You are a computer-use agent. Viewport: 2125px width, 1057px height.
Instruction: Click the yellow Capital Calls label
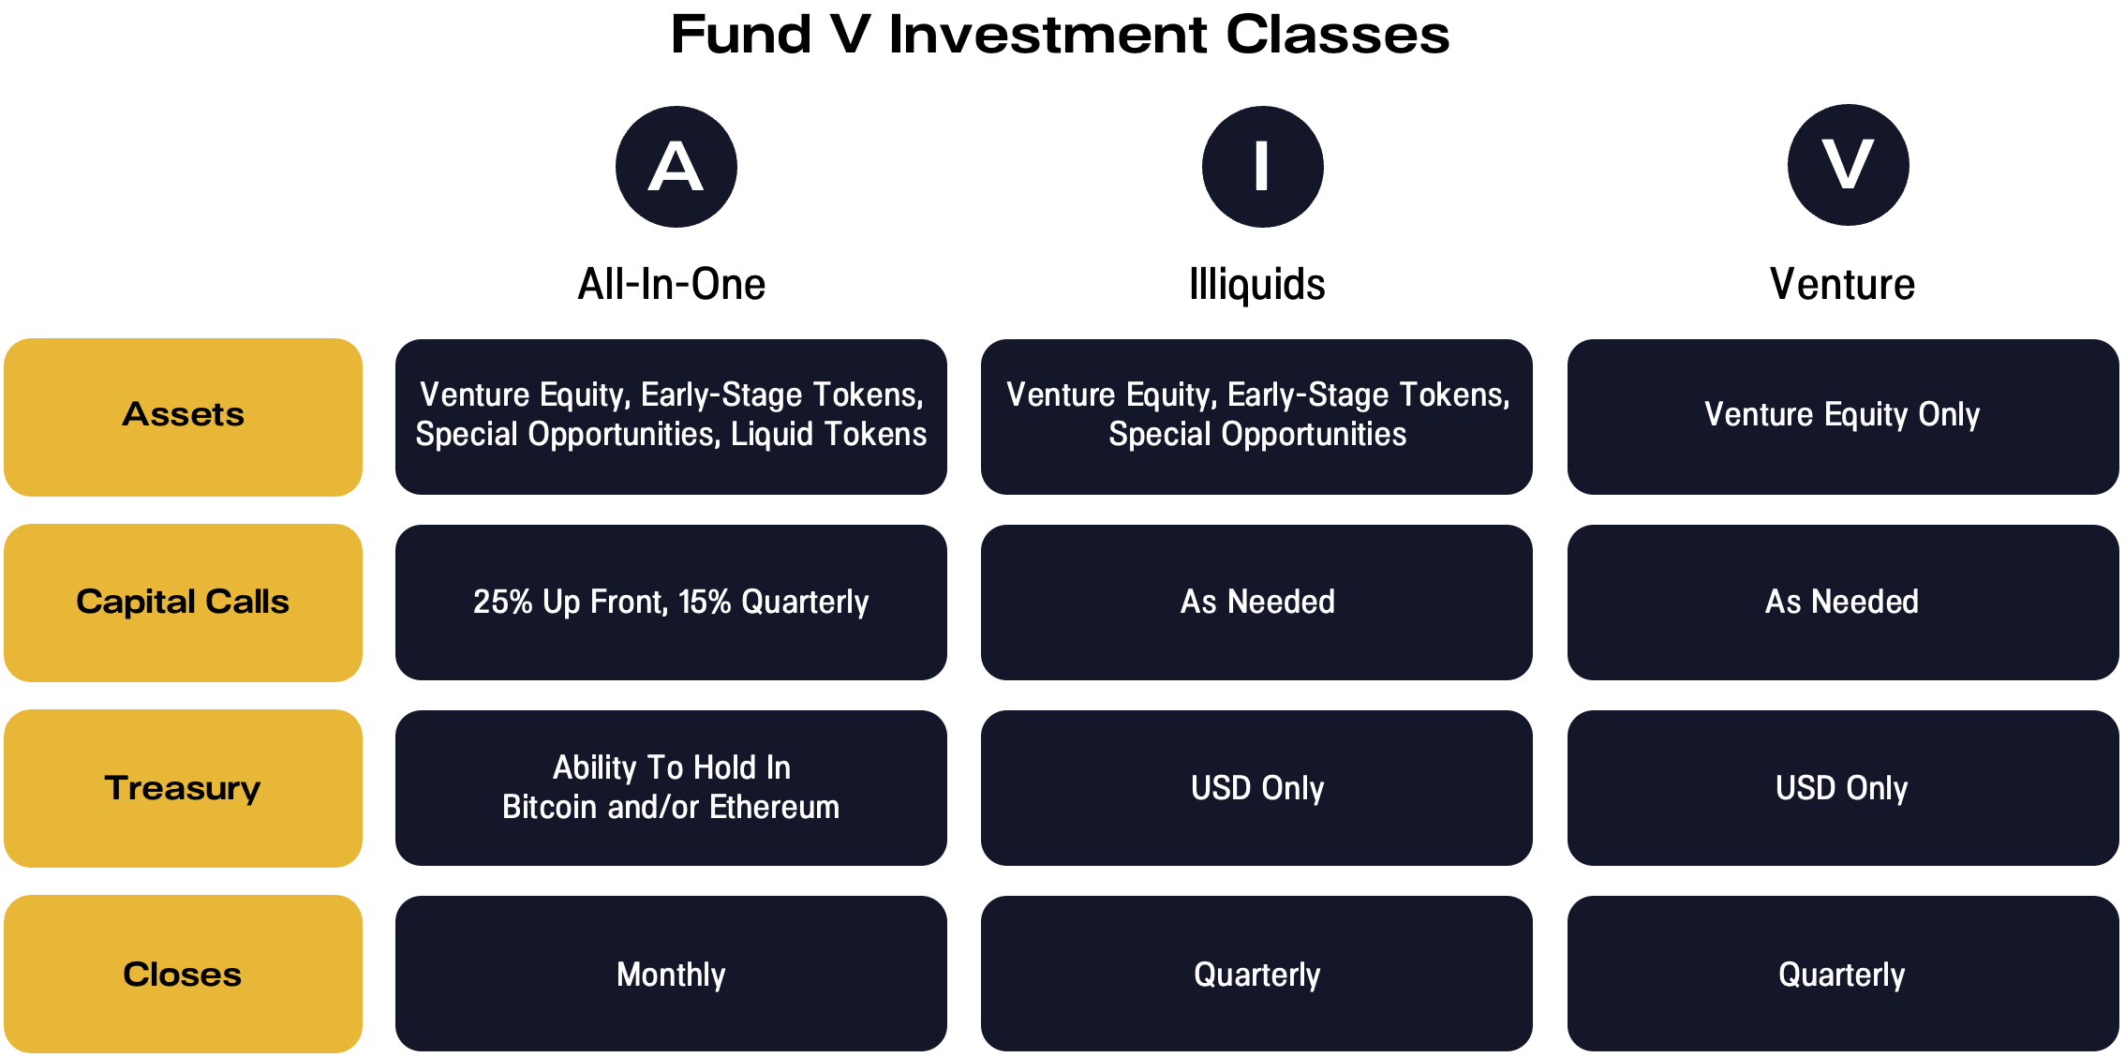[183, 603]
